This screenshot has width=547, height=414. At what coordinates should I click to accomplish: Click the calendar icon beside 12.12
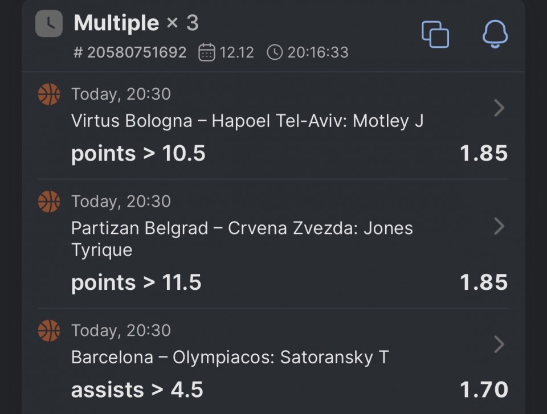[x=206, y=52]
